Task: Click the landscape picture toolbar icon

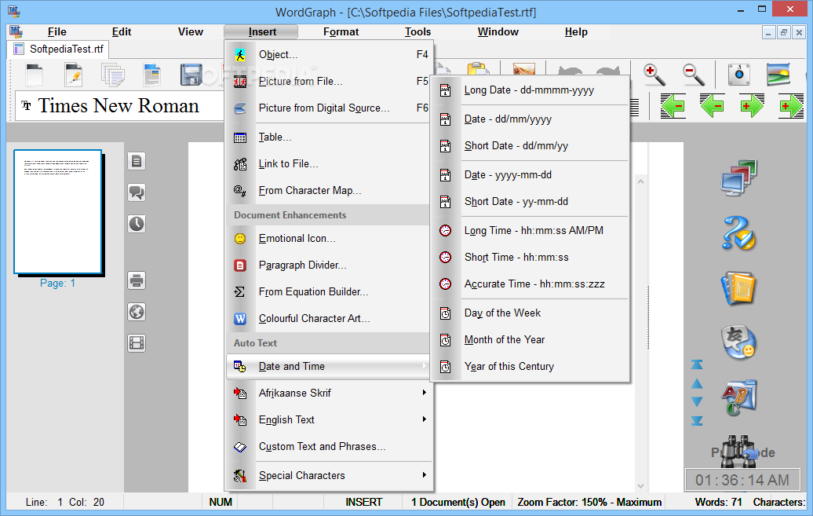Action: (x=778, y=75)
